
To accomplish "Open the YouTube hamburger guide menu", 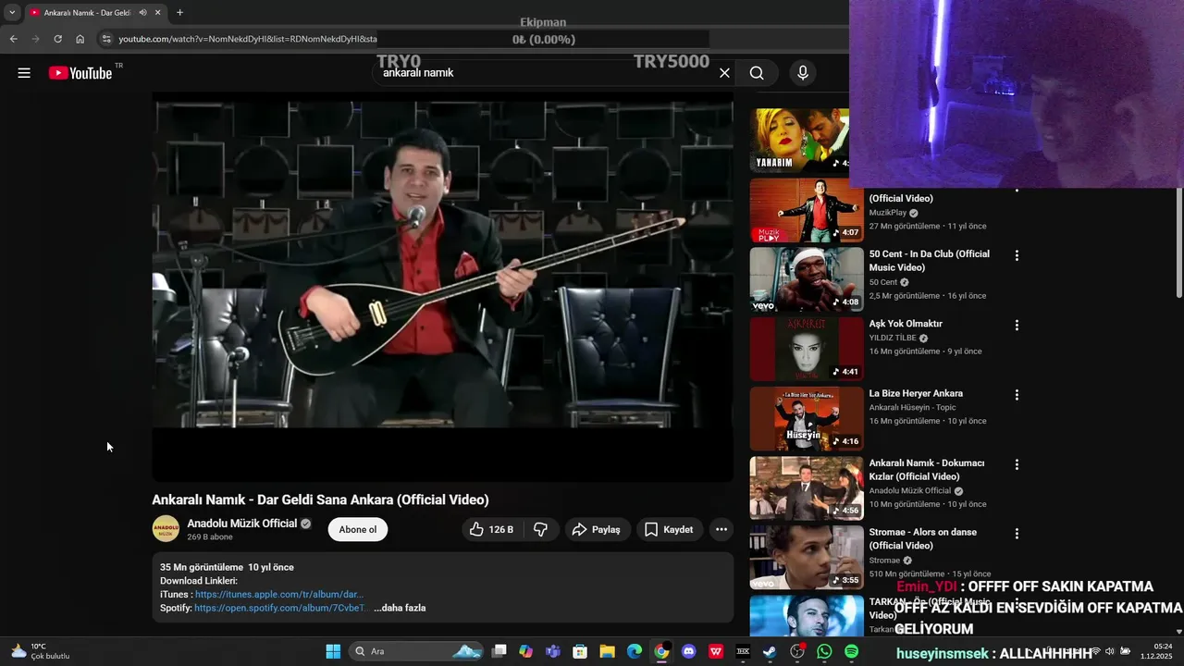I will click(x=24, y=73).
